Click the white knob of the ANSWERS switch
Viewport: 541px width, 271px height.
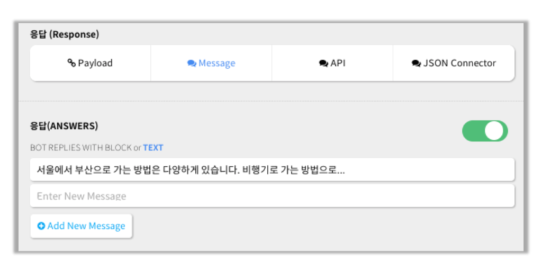click(494, 131)
